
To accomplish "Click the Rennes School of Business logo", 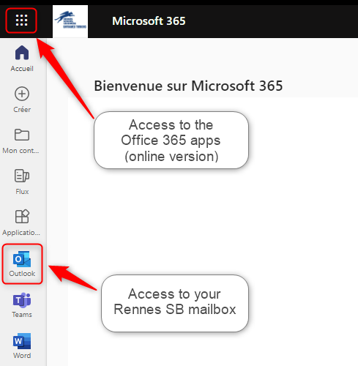I will click(70, 21).
